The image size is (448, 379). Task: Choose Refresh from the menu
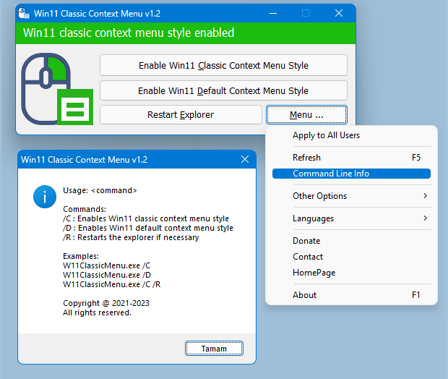(351, 158)
